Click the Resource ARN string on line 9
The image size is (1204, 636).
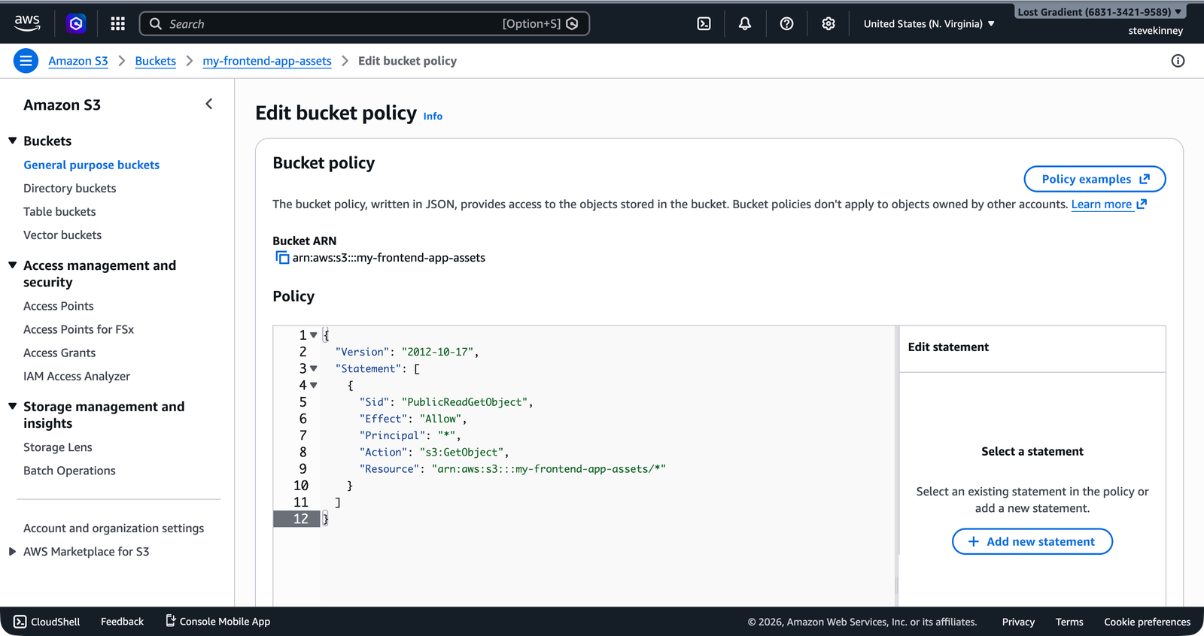549,469
